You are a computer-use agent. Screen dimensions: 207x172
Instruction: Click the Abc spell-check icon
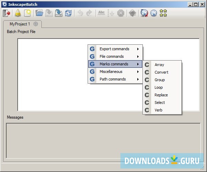click(x=101, y=13)
